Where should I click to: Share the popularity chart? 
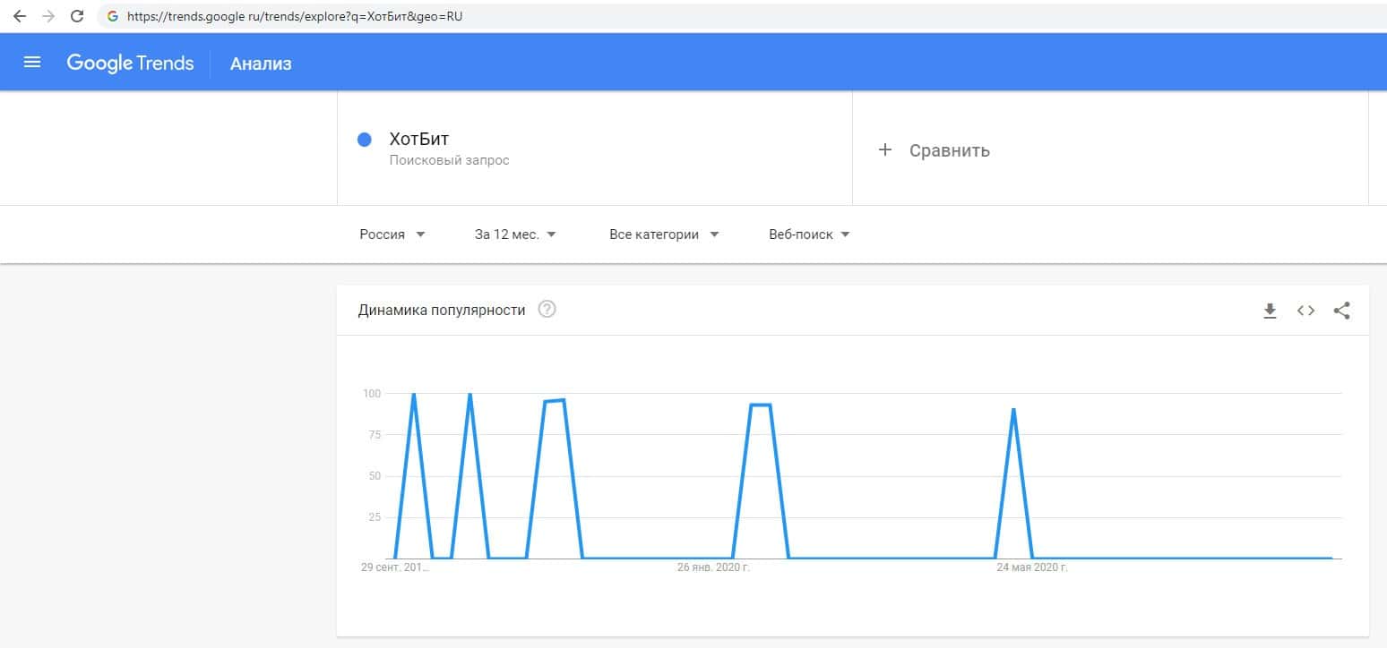pos(1341,311)
